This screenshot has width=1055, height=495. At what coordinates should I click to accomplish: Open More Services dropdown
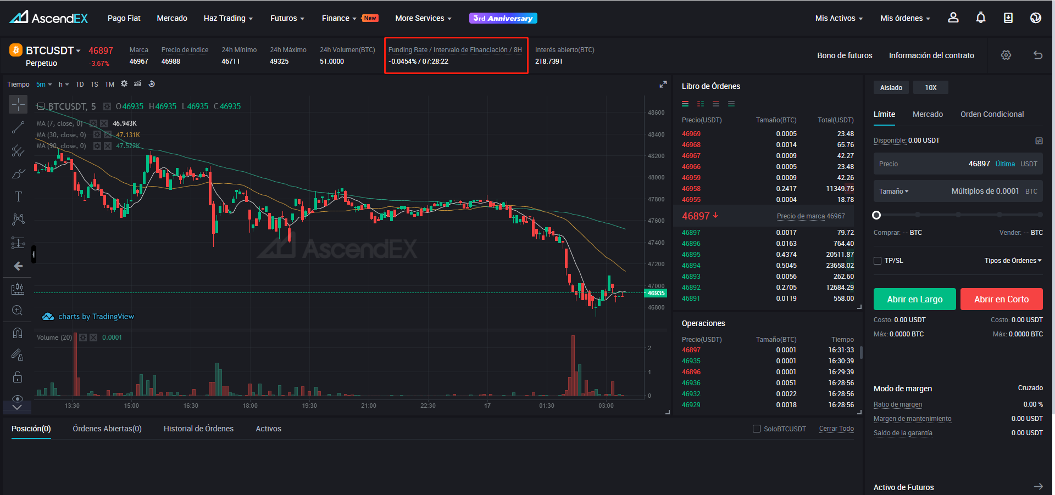tap(424, 18)
